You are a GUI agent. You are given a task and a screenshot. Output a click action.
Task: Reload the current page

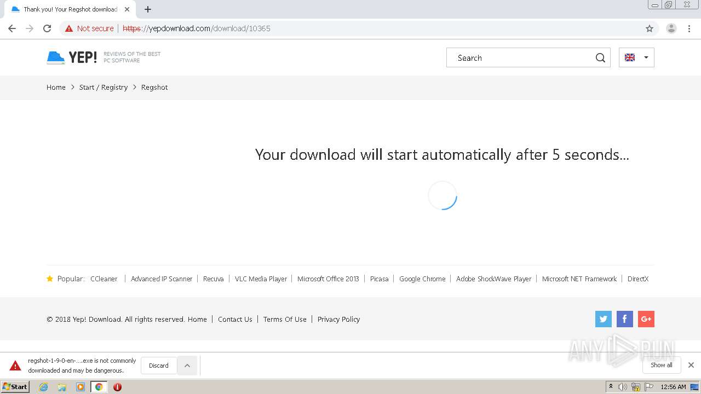point(47,28)
